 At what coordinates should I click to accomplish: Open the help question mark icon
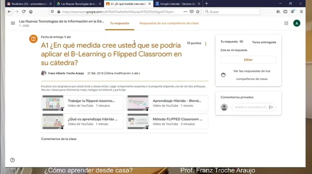12,160
